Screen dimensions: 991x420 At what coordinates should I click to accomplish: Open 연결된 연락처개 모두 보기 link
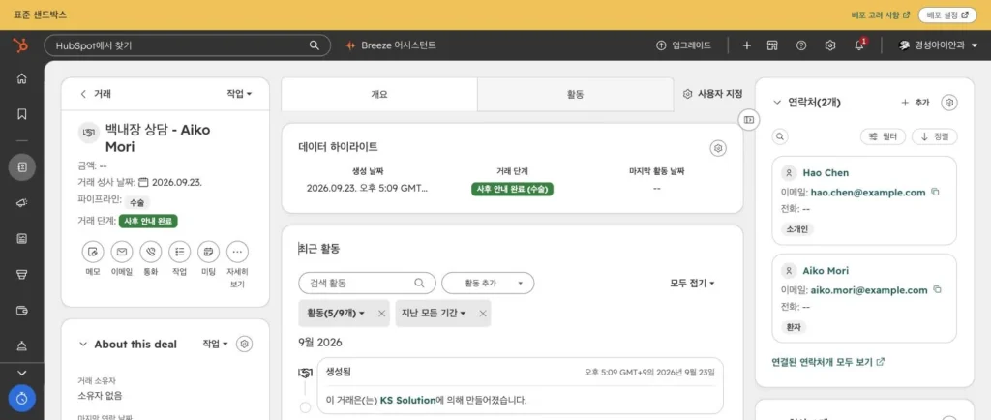[828, 362]
